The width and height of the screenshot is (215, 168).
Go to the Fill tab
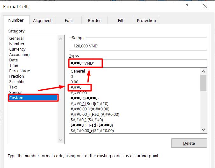pos(120,20)
